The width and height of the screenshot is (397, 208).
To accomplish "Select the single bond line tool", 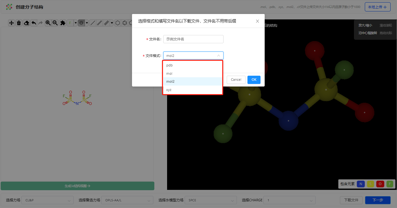I will click(93, 23).
